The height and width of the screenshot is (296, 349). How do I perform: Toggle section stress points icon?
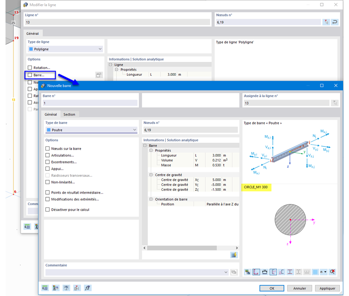[x=281, y=272]
